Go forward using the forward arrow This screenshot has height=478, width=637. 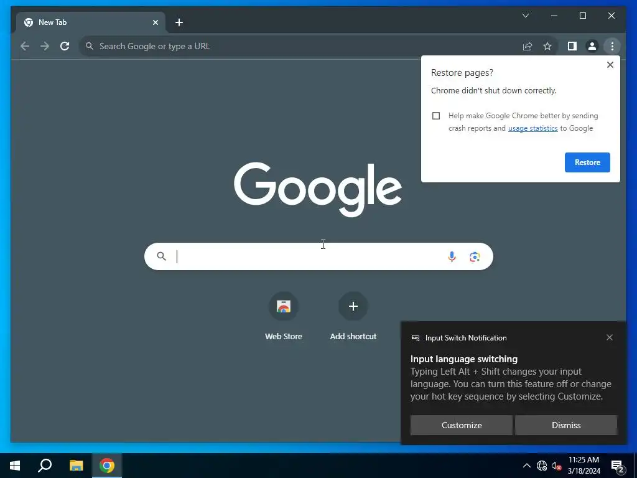click(45, 46)
